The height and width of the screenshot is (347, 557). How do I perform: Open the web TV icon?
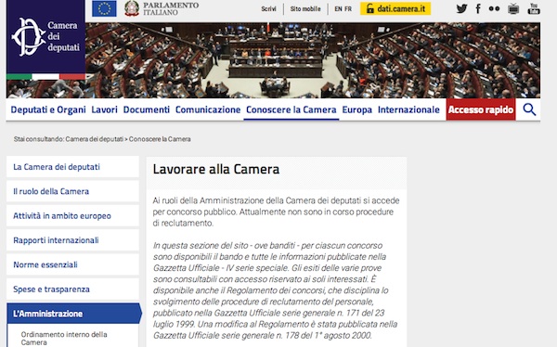coord(513,9)
